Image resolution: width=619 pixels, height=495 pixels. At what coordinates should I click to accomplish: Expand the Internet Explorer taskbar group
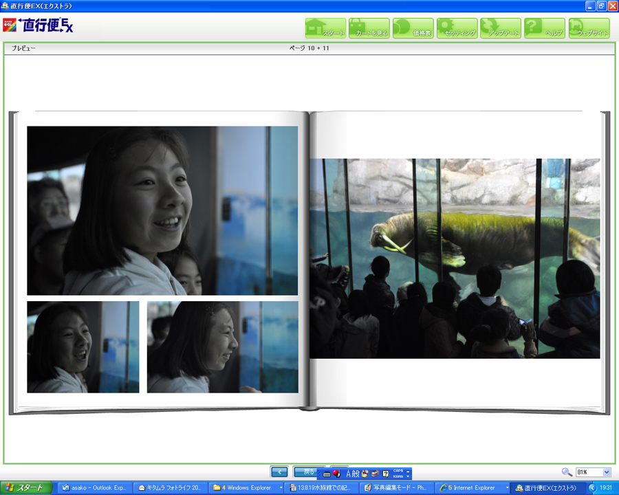(506, 487)
